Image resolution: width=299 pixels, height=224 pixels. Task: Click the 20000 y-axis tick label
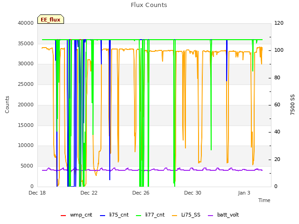pos(26,105)
